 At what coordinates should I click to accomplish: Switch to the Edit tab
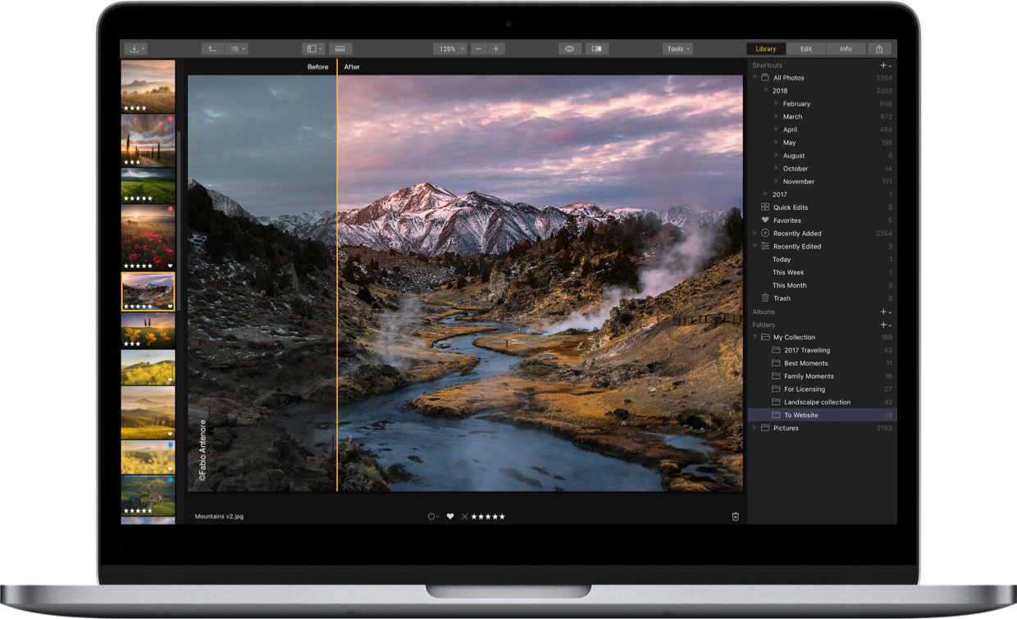point(806,49)
